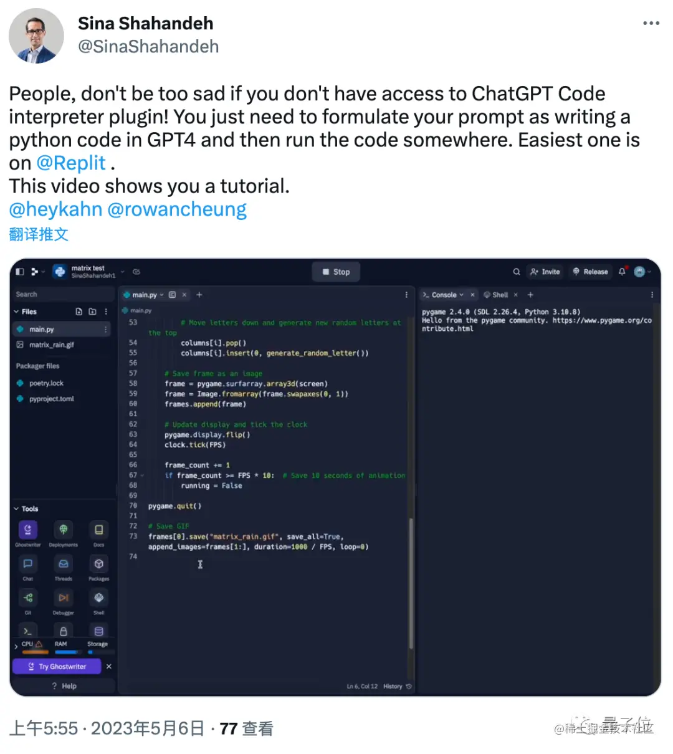Viewport: 673px width, 754px height.
Task: Stop the running program
Action: [336, 272]
